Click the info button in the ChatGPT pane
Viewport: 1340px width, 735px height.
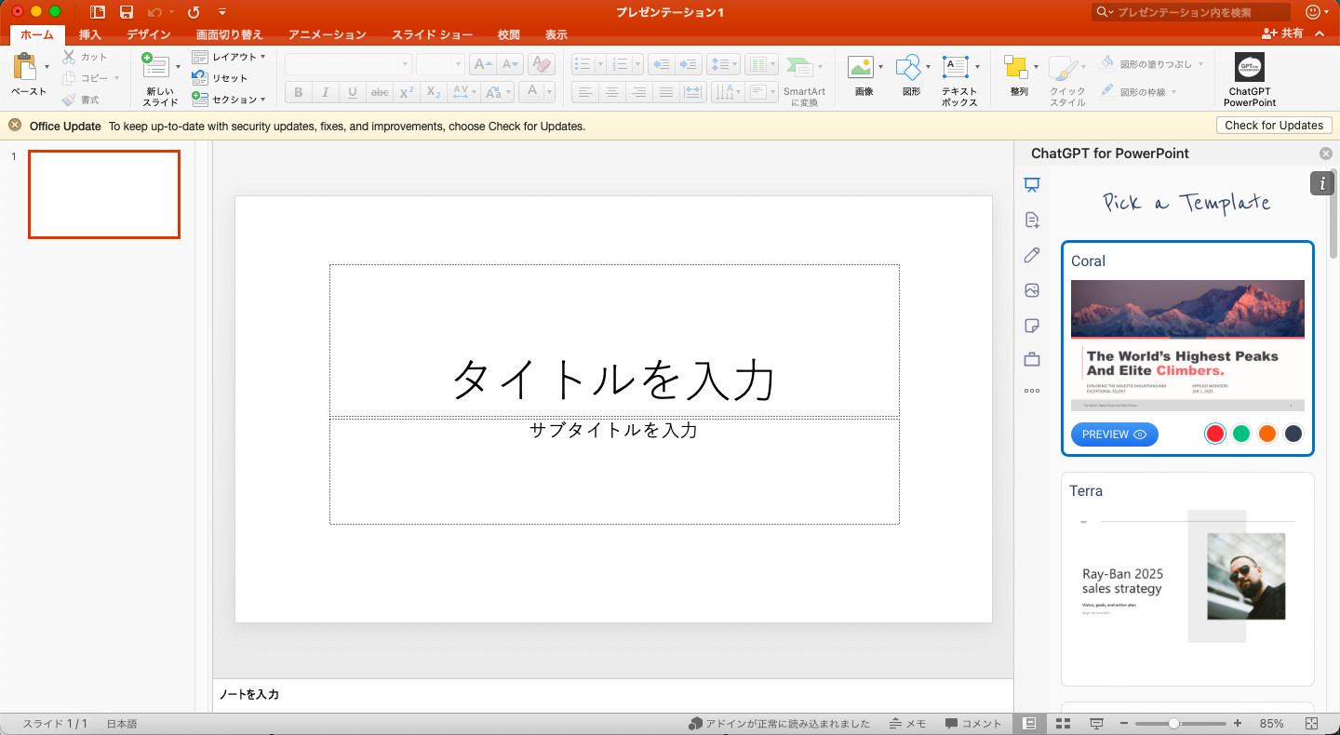click(1321, 183)
